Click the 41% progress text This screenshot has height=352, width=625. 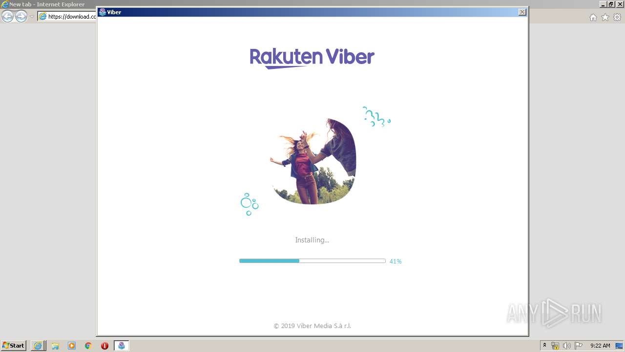pyautogui.click(x=396, y=262)
